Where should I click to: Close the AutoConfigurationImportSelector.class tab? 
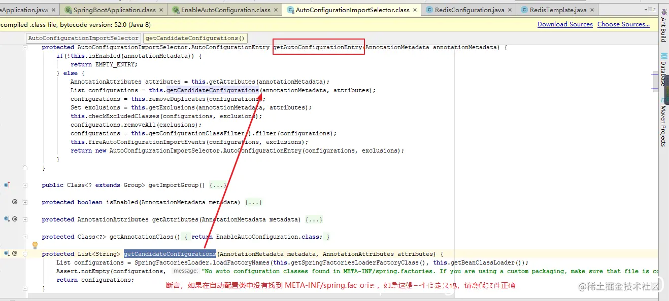416,10
